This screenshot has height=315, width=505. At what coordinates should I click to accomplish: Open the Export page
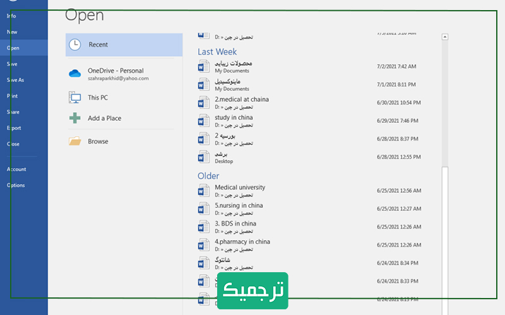[x=14, y=128]
